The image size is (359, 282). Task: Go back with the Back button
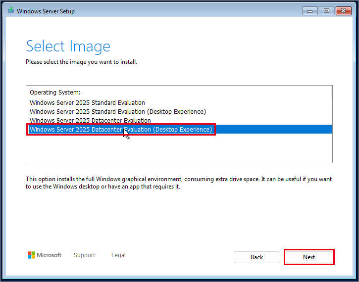coord(256,257)
